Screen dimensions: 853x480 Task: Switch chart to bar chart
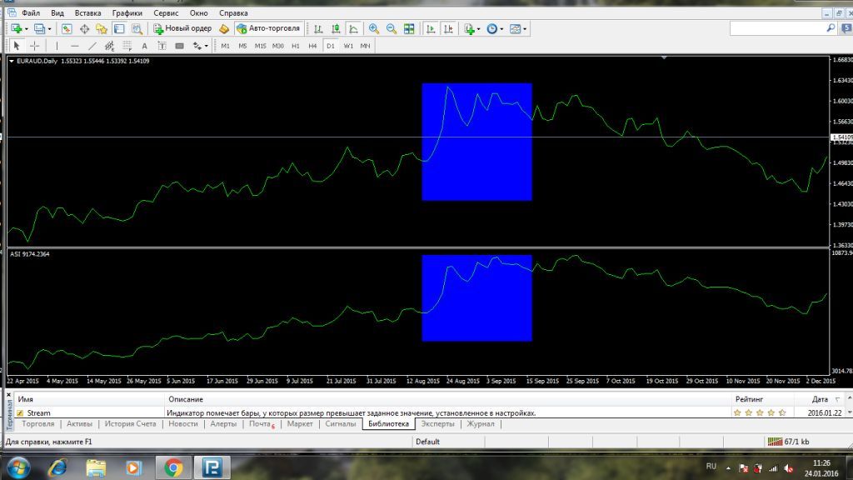tap(318, 29)
